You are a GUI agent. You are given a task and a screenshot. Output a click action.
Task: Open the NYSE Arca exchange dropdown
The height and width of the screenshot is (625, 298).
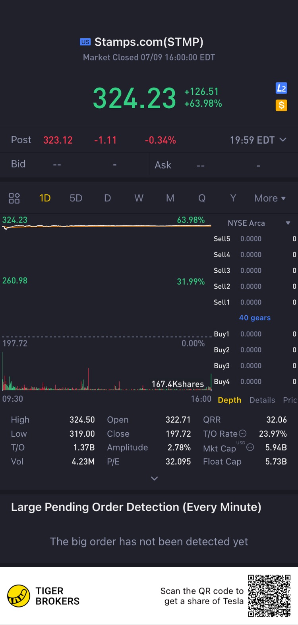click(288, 223)
